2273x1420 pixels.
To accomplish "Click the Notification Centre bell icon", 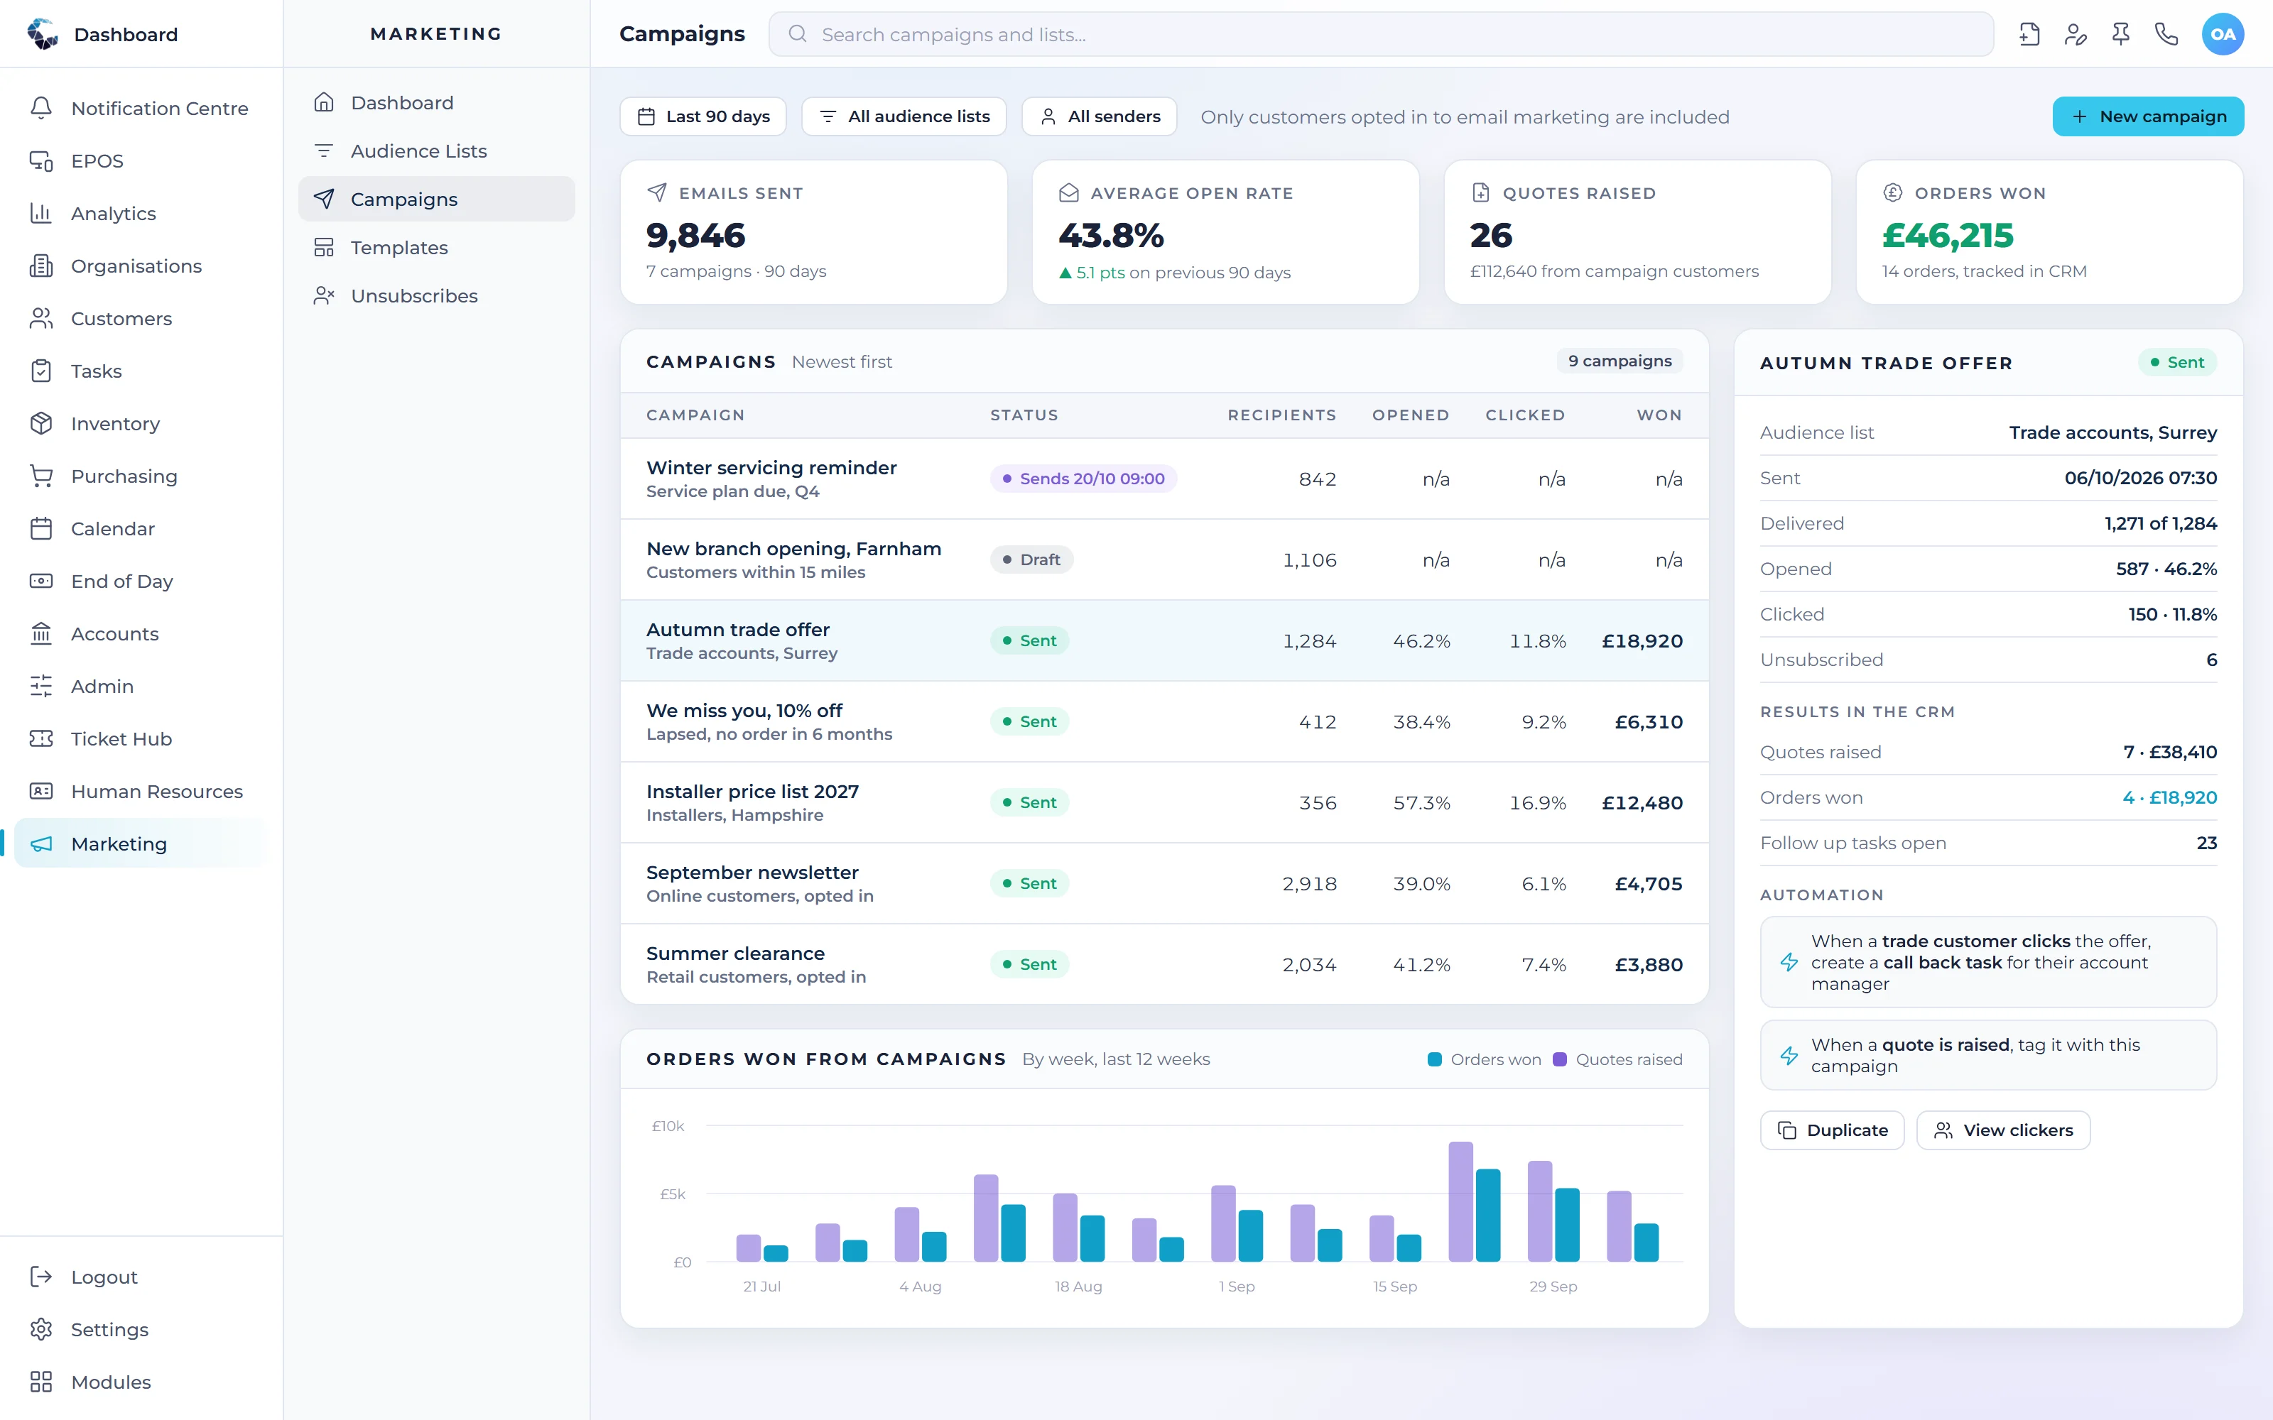I will click(x=41, y=108).
